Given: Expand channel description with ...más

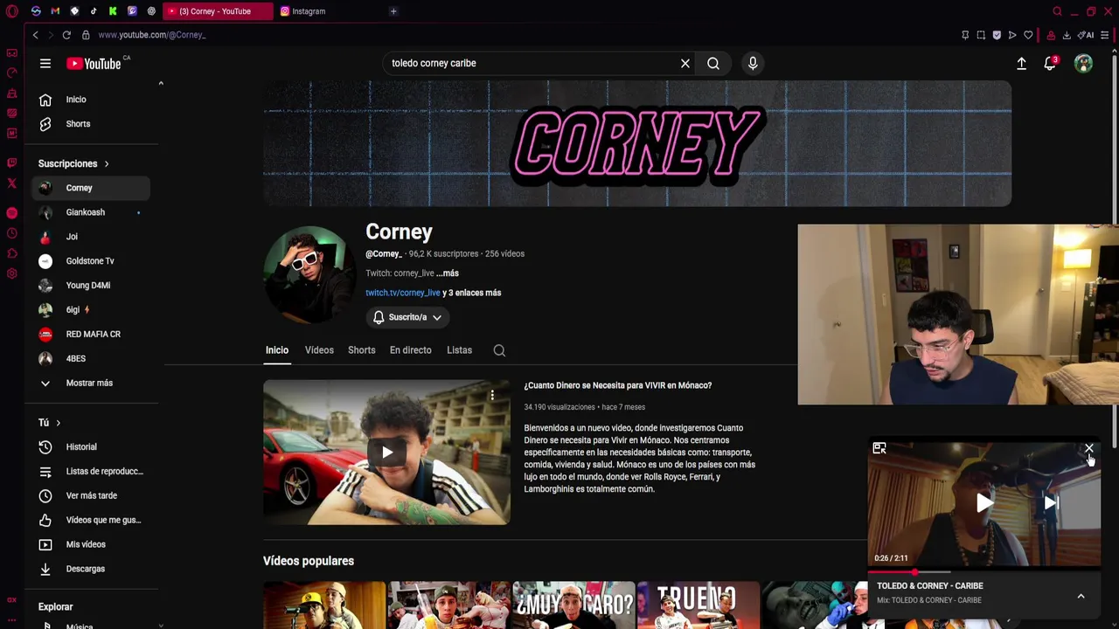Looking at the screenshot, I should coord(447,273).
